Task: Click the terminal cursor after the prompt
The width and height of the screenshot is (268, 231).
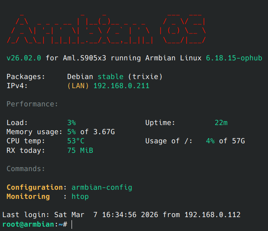Action: point(72,224)
